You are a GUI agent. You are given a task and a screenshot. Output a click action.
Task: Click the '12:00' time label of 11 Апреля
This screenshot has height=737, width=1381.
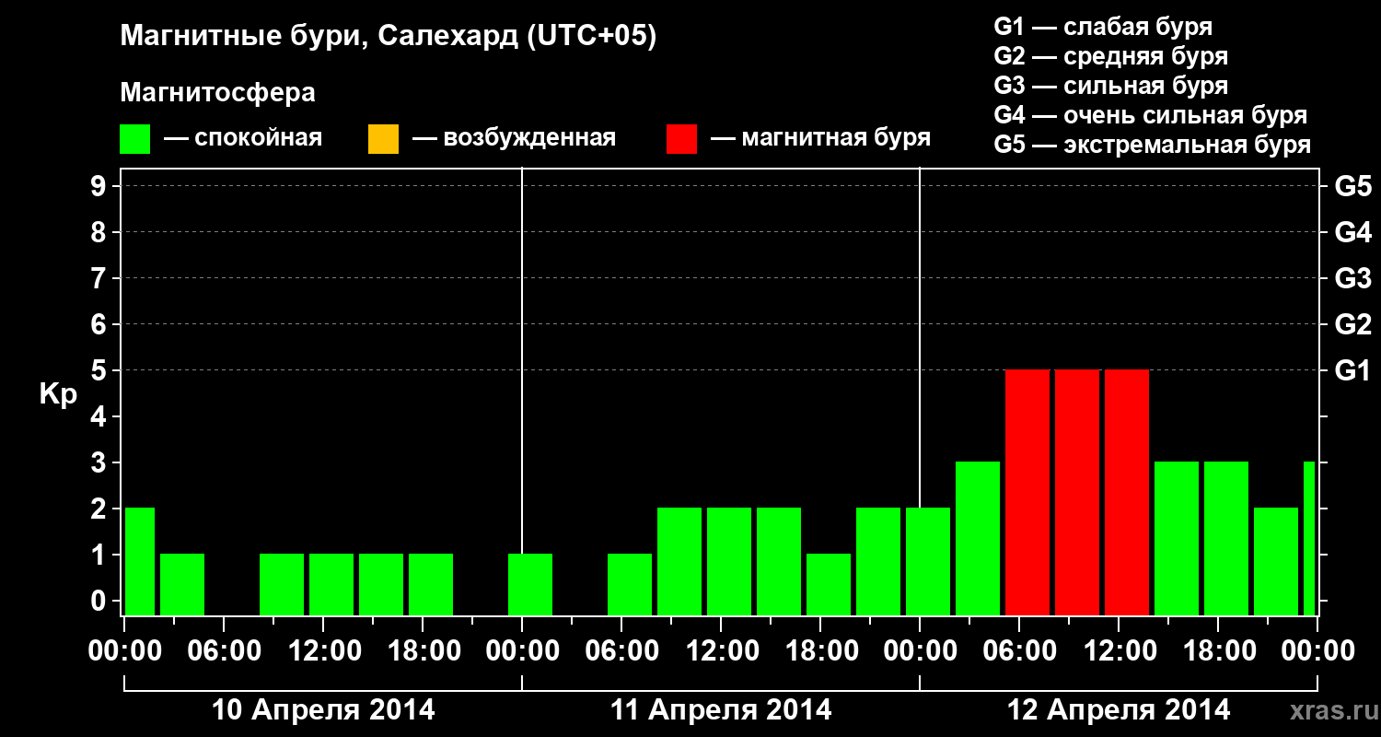click(x=721, y=650)
